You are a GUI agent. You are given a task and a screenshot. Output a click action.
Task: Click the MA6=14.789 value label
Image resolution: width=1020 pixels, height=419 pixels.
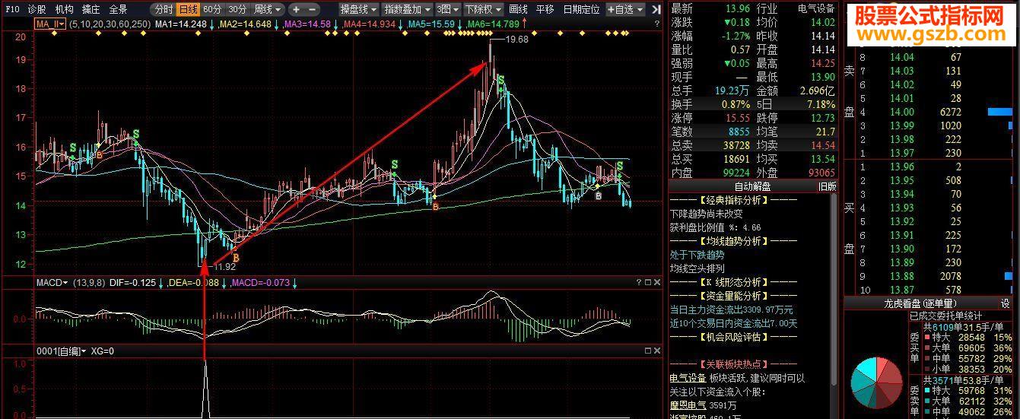click(x=493, y=24)
